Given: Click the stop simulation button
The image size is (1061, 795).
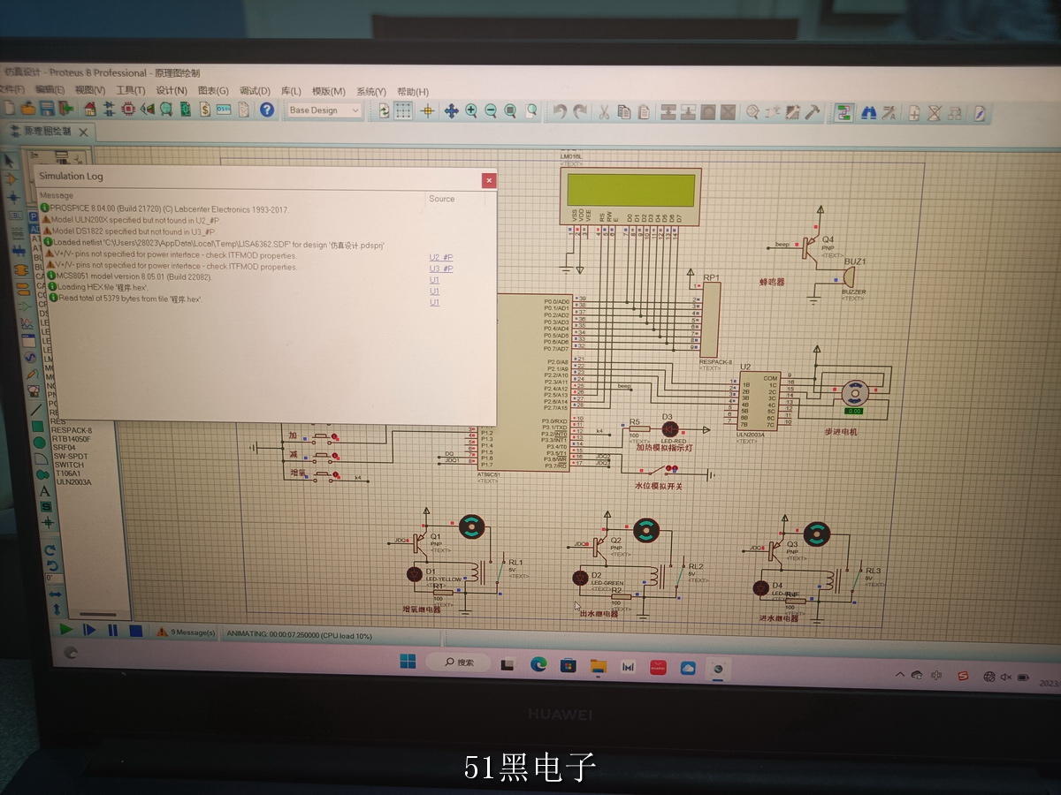Looking at the screenshot, I should click(135, 631).
